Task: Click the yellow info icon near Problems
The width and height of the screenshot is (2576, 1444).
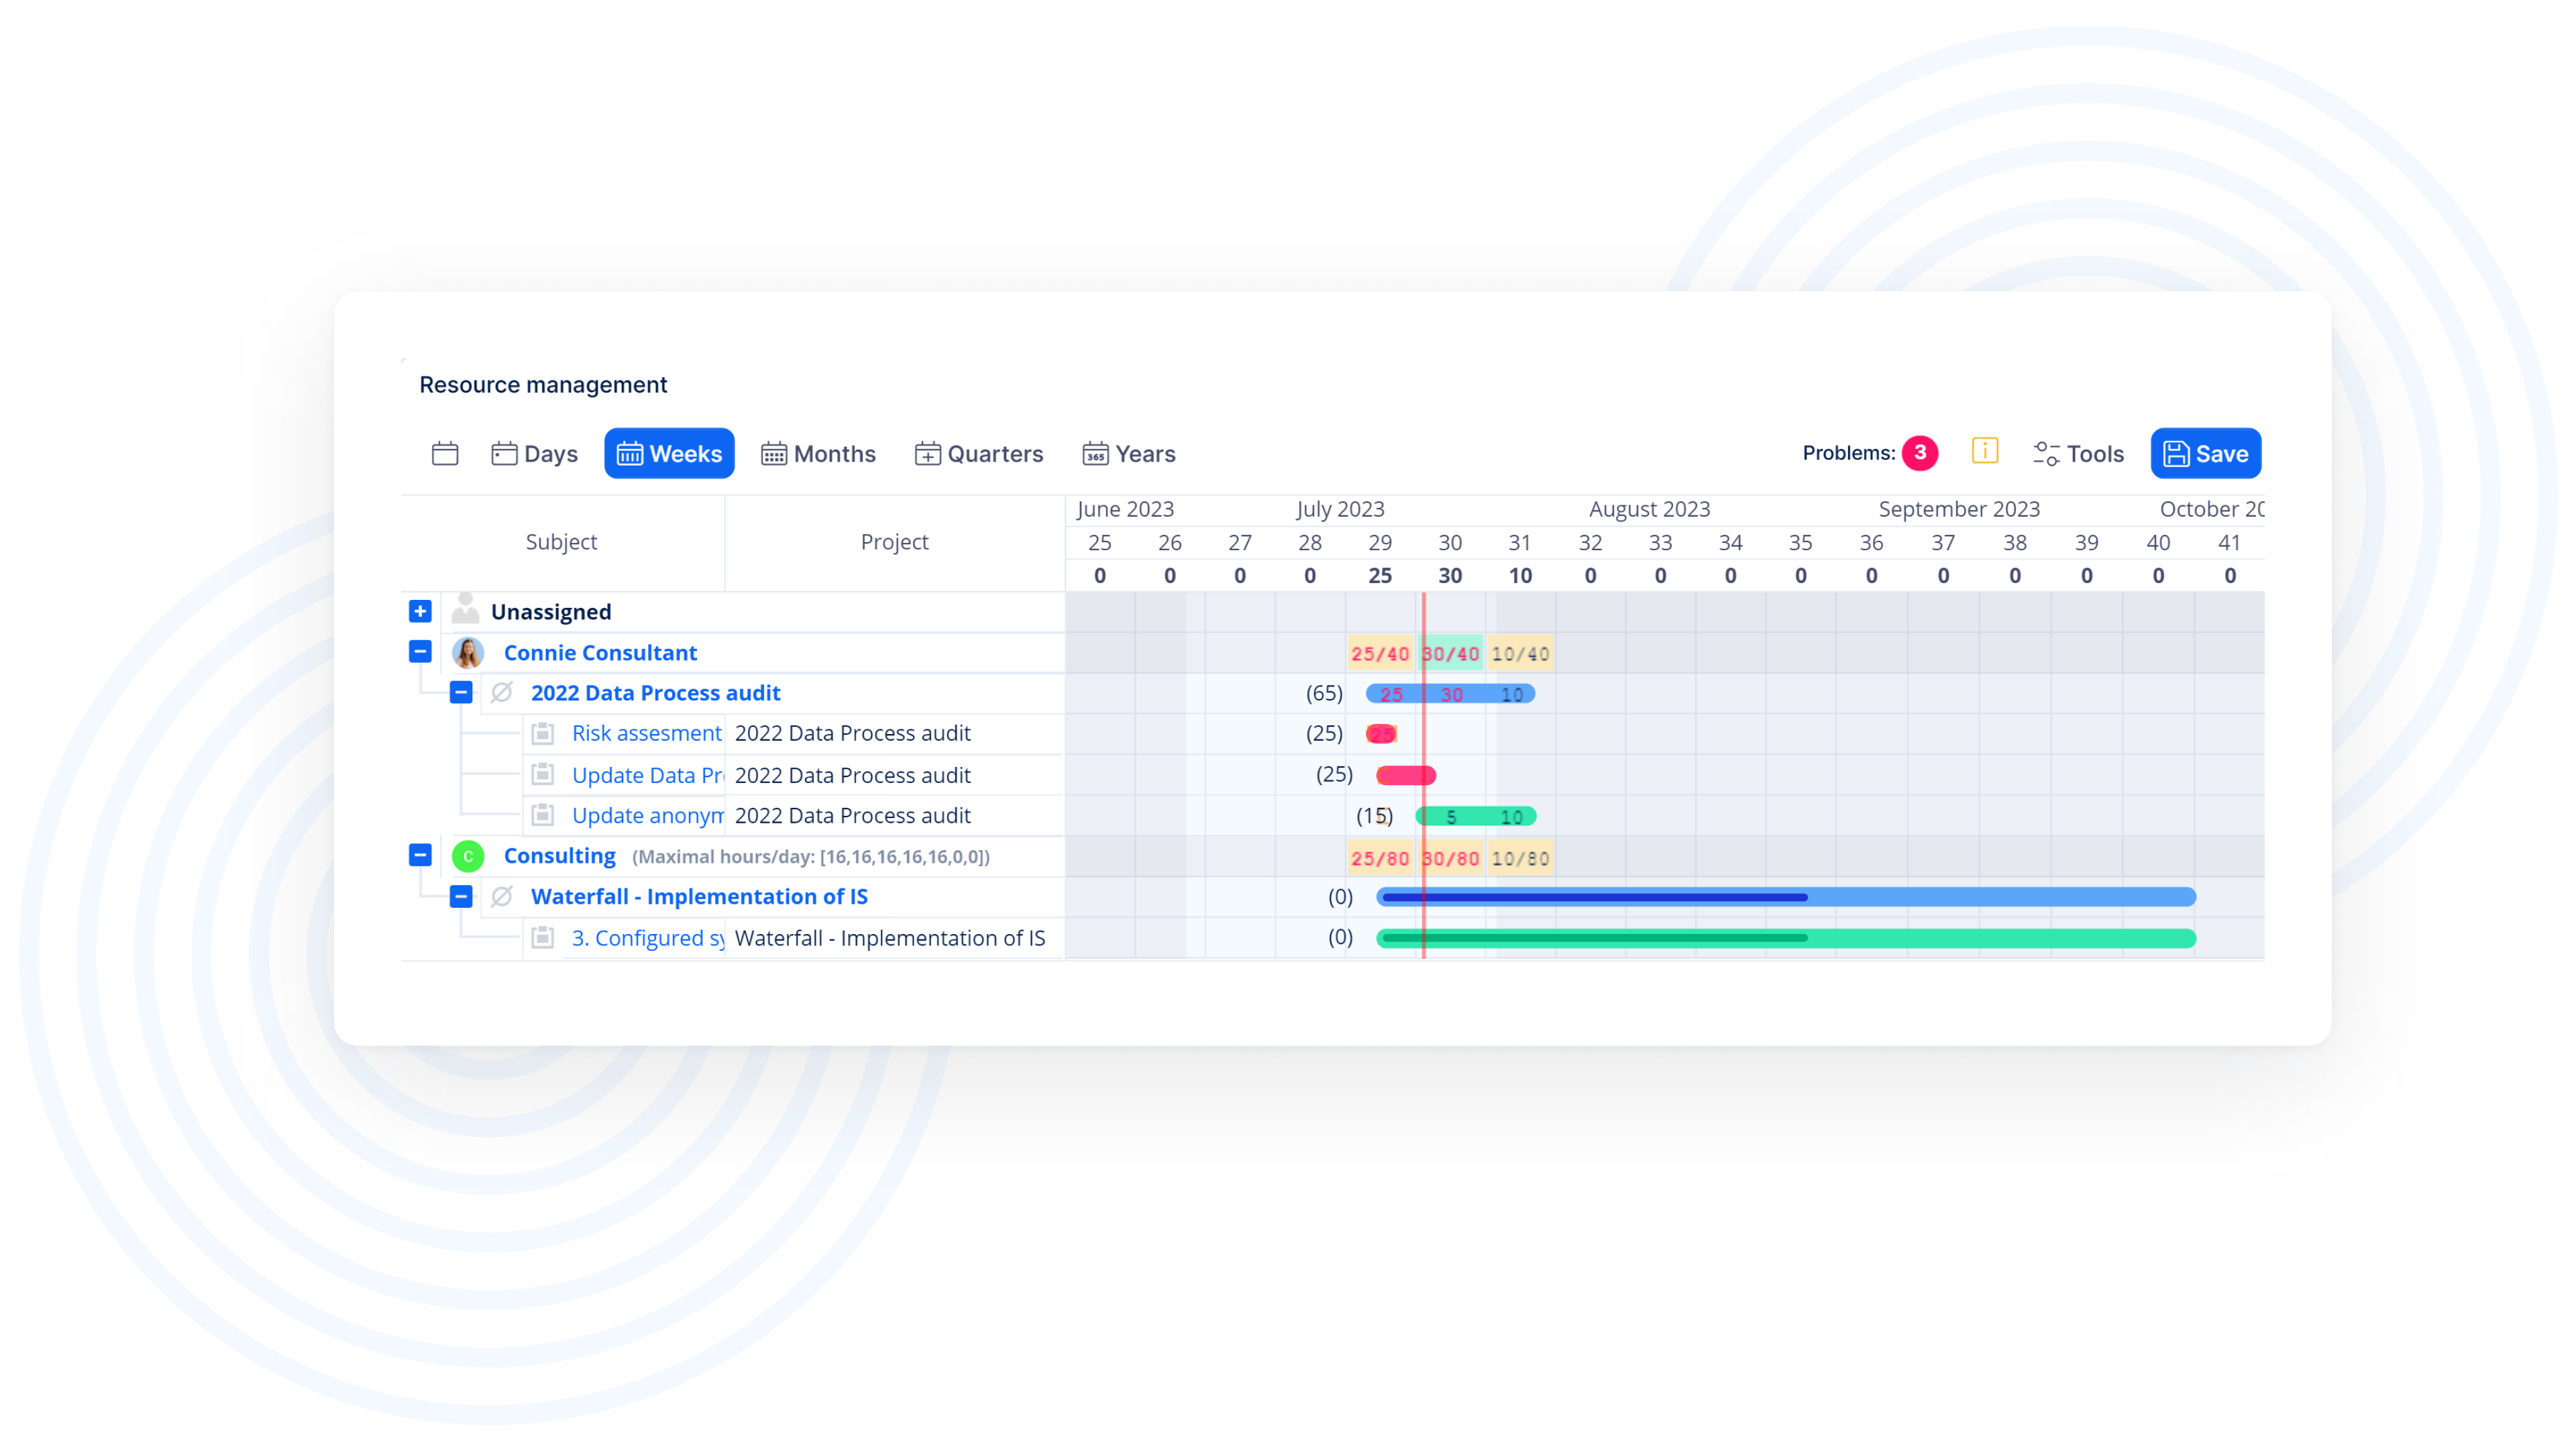Action: pos(1984,451)
